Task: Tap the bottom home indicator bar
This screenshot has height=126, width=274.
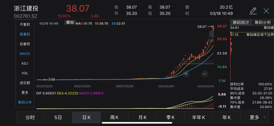Action: [x=137, y=123]
